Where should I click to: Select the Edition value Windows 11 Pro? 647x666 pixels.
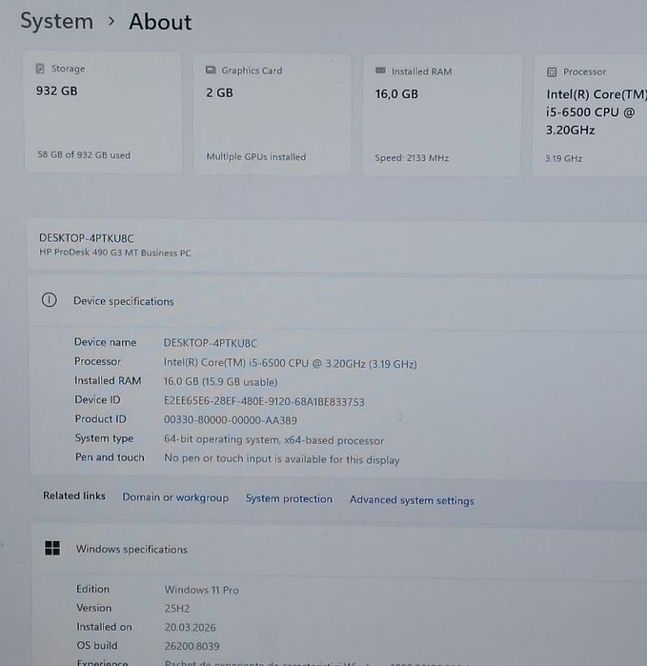point(201,590)
